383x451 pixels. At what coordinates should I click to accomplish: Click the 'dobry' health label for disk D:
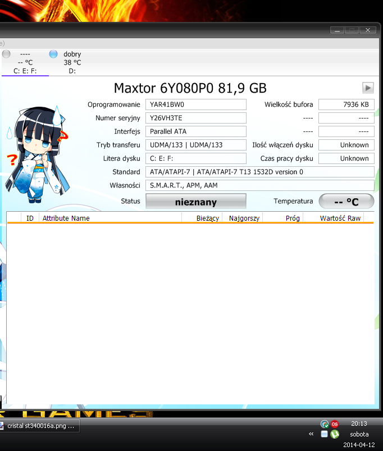click(x=72, y=54)
